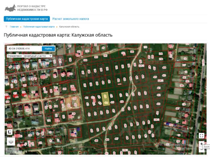The image size is (210, 157).
Task: Click parcel label 383 on the map
Action: [x=96, y=57]
